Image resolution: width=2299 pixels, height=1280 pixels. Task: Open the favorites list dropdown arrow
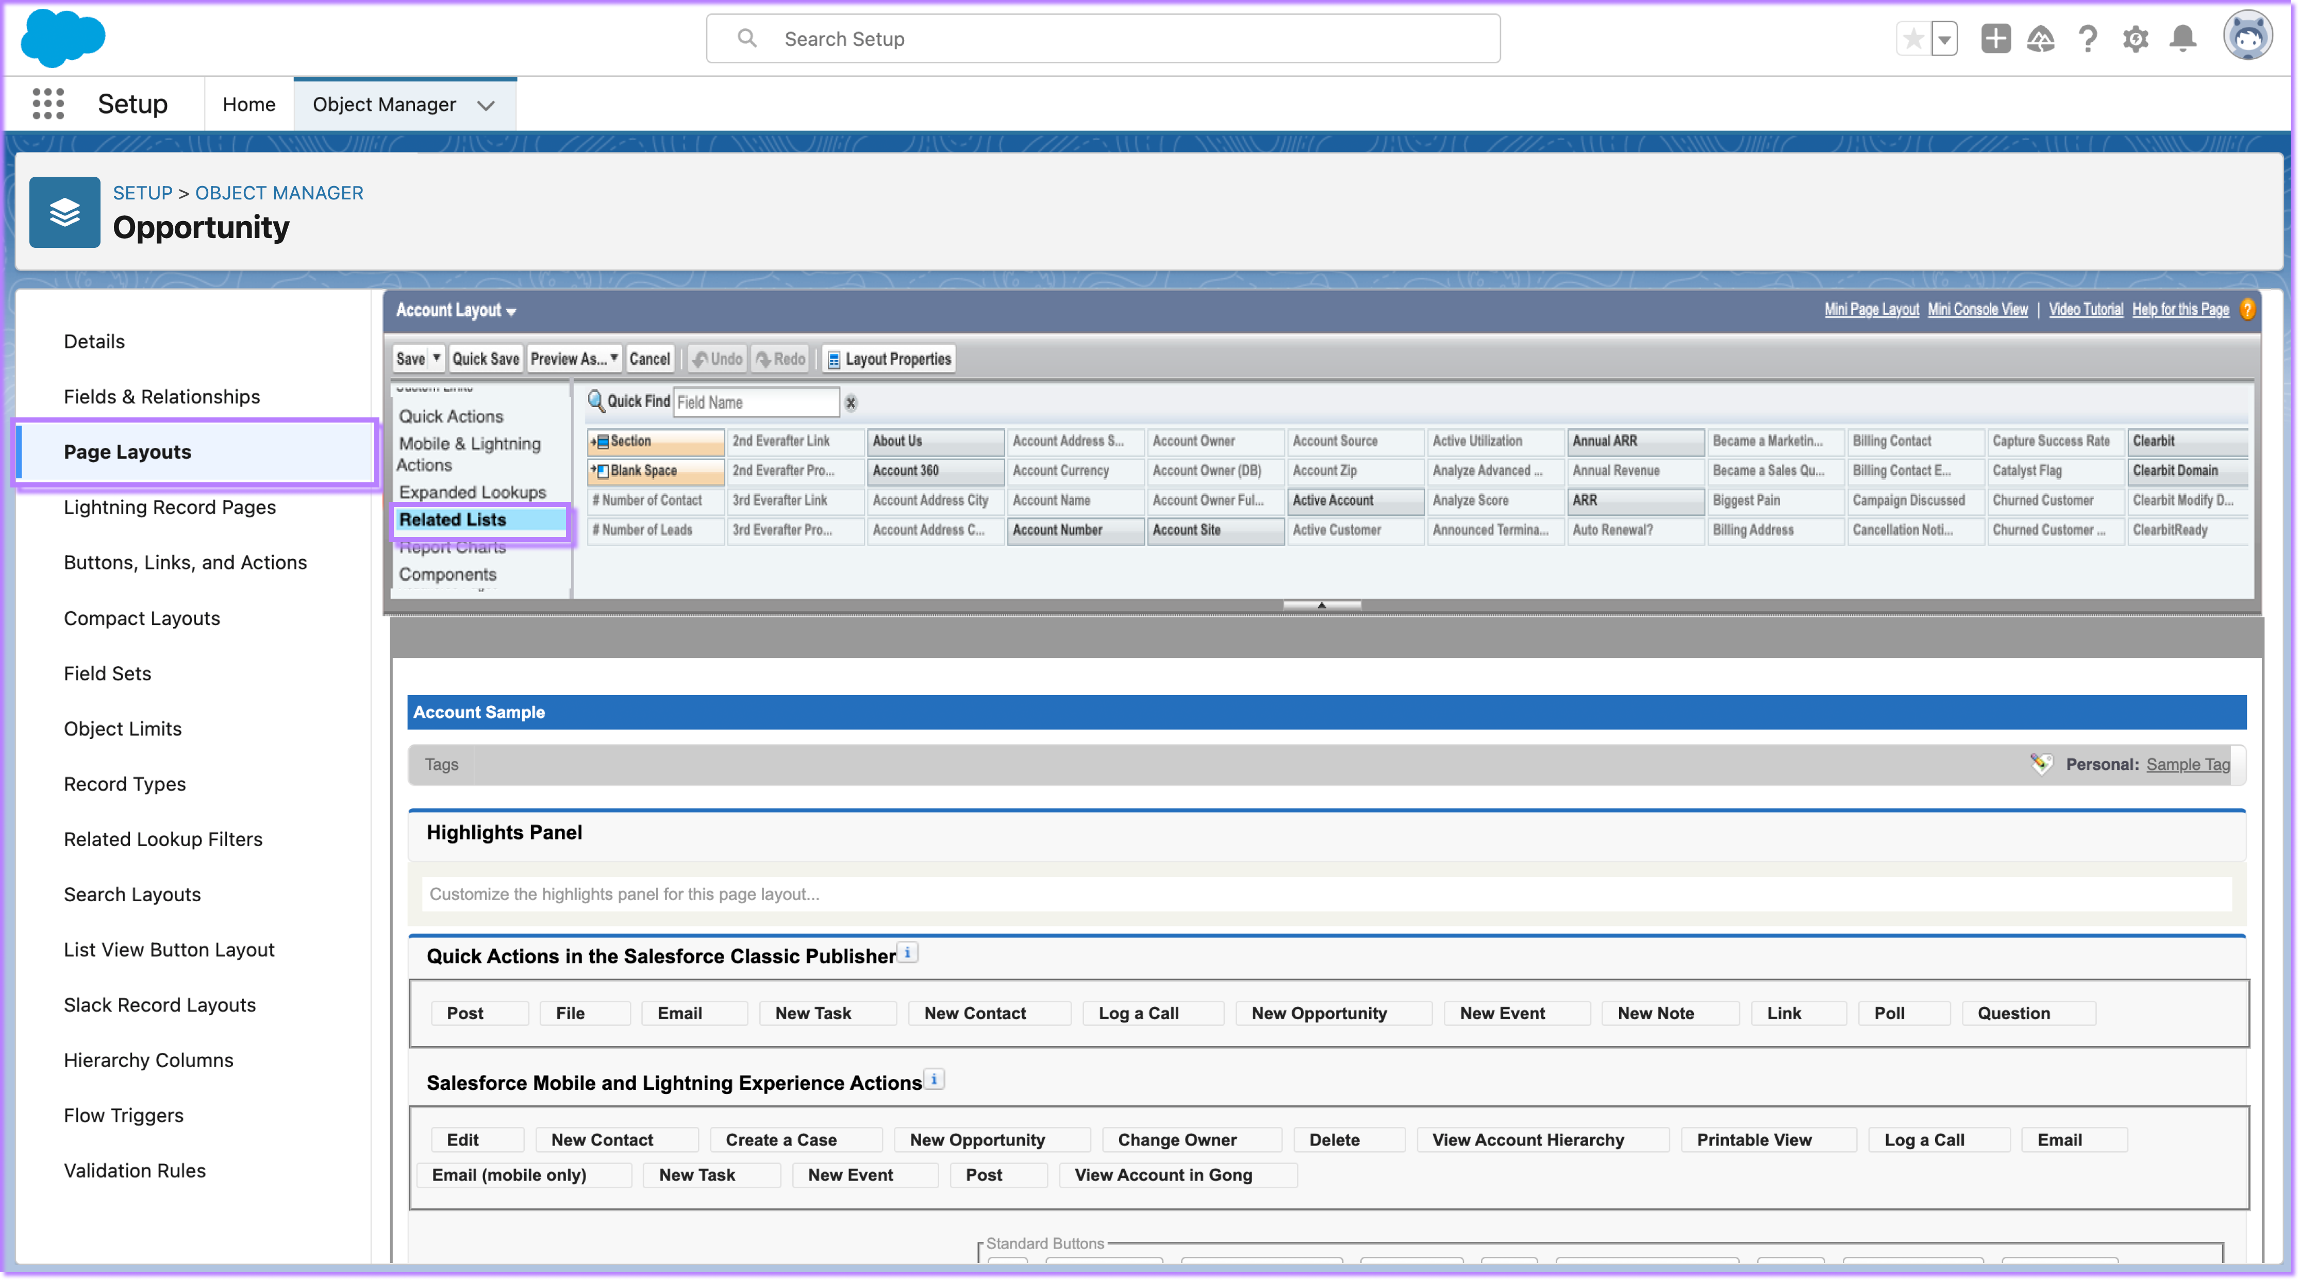pyautogui.click(x=1944, y=38)
